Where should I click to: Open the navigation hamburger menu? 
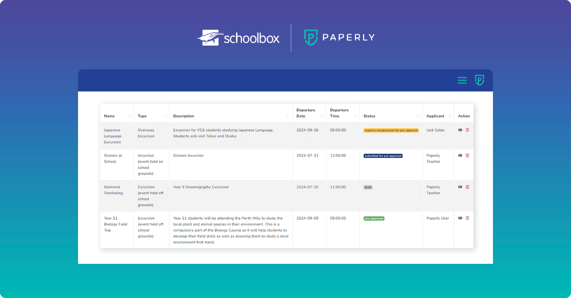pos(462,80)
